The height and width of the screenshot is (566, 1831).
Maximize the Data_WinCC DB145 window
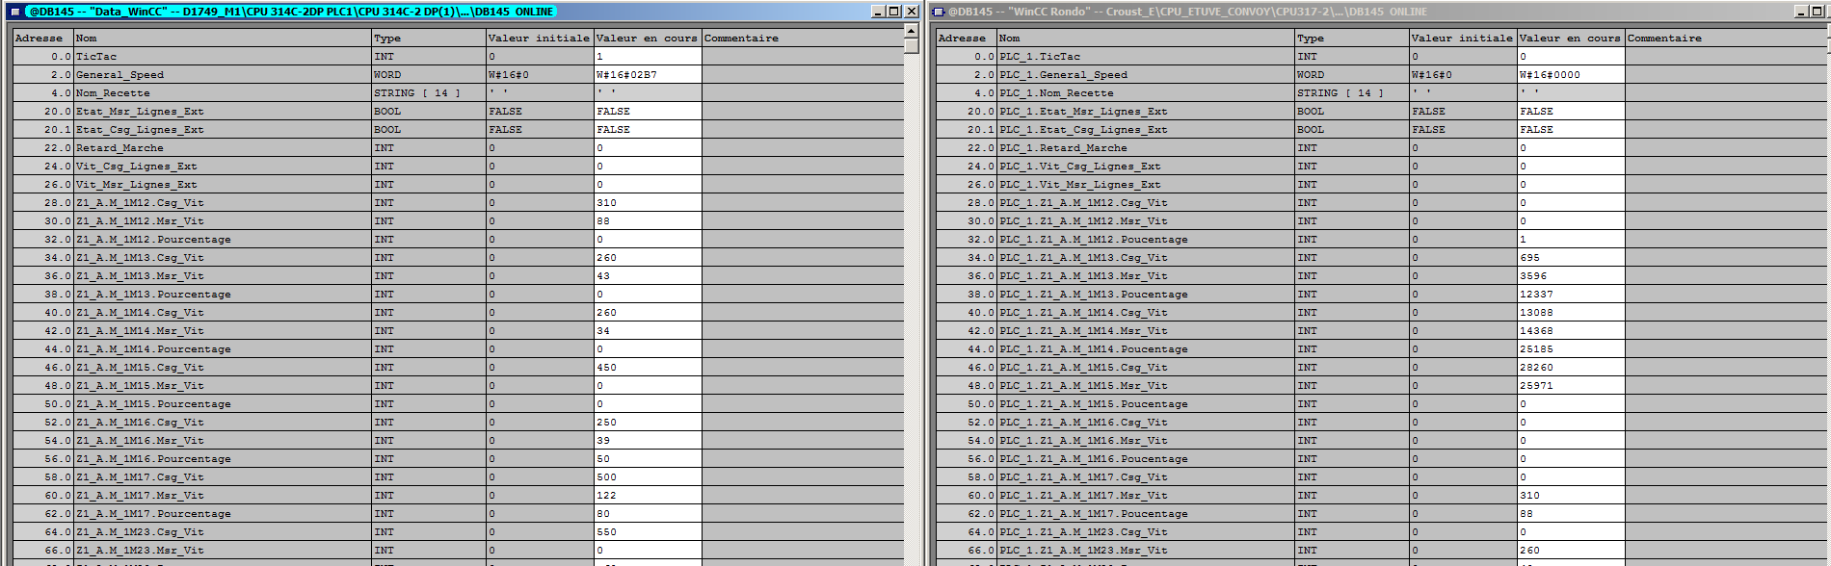pos(893,12)
